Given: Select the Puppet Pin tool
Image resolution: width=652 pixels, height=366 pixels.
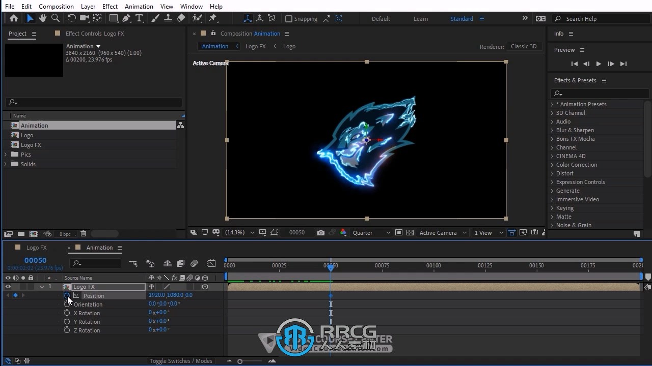Looking at the screenshot, I should coord(213,18).
